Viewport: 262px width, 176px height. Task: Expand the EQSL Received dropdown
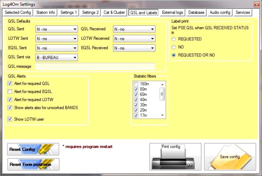[134, 48]
